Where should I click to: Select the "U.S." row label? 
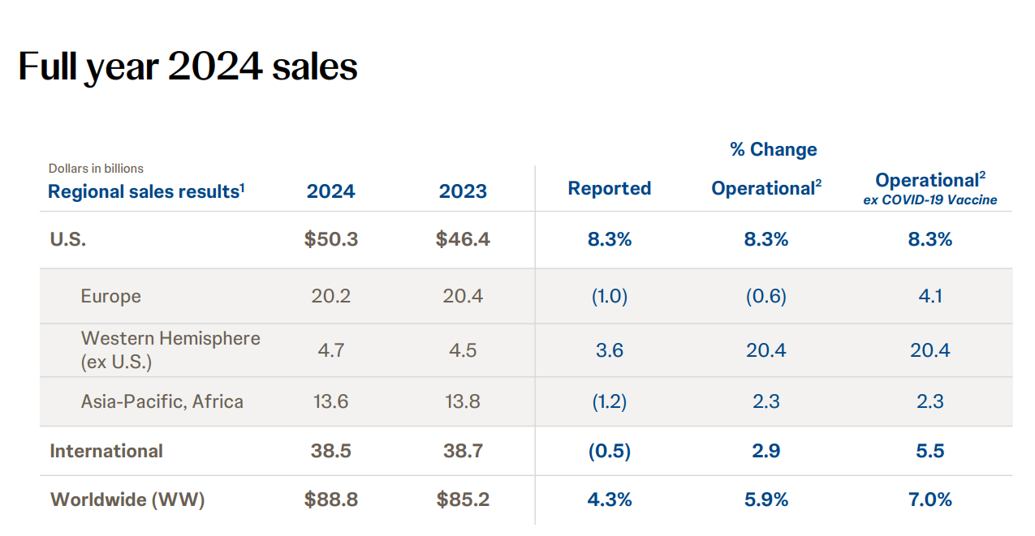(x=68, y=240)
